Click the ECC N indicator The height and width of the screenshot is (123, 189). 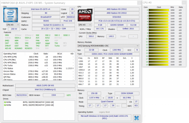point(137,50)
